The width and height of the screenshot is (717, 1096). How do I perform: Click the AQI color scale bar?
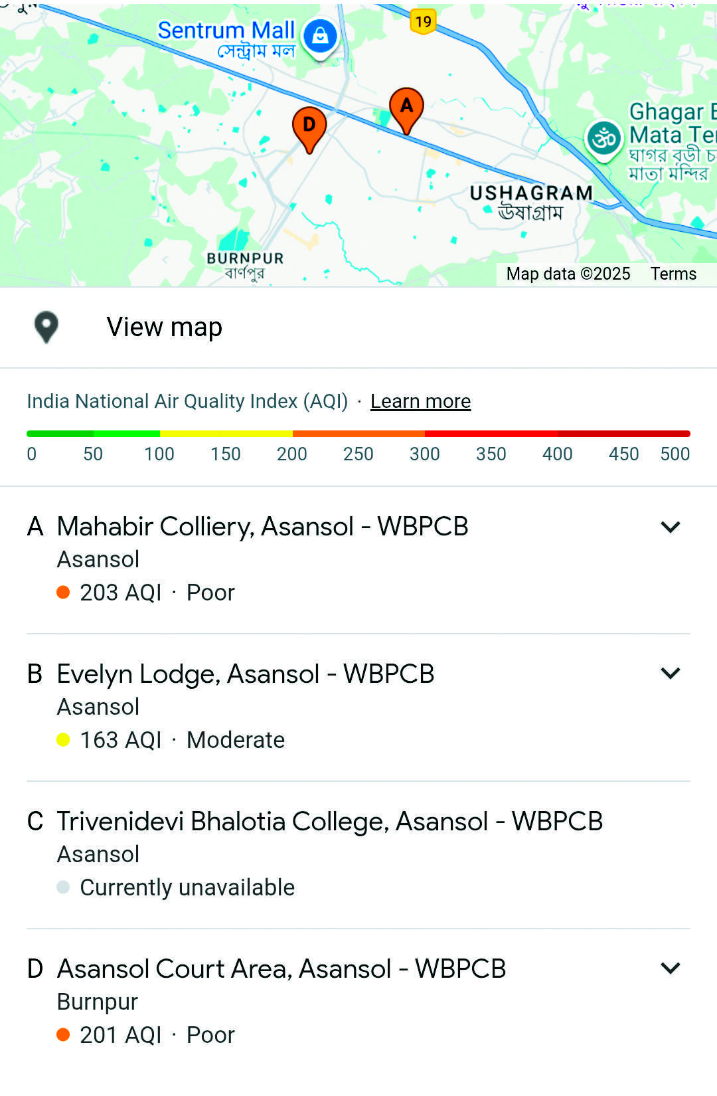click(x=358, y=434)
